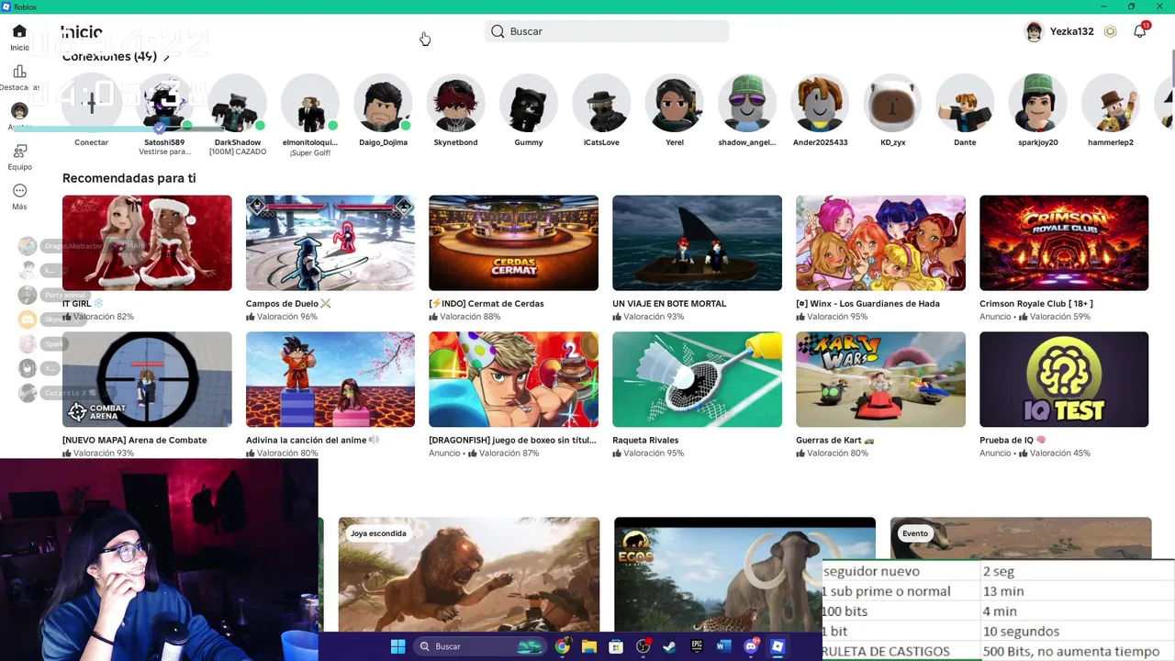Open Guerras de Kart game thumbnail
The width and height of the screenshot is (1175, 661).
point(880,379)
